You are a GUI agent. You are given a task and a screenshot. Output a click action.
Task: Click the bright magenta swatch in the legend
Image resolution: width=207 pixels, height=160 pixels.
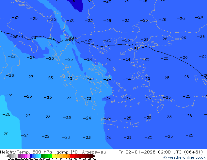pos(26,156)
